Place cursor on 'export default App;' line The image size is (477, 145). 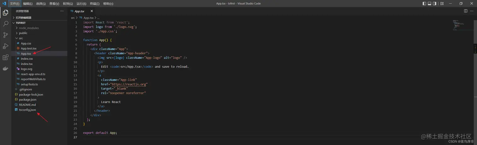100,133
